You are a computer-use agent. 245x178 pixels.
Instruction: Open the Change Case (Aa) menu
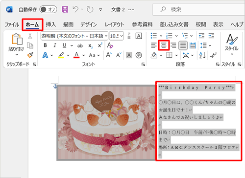pyautogui.click(x=94, y=55)
